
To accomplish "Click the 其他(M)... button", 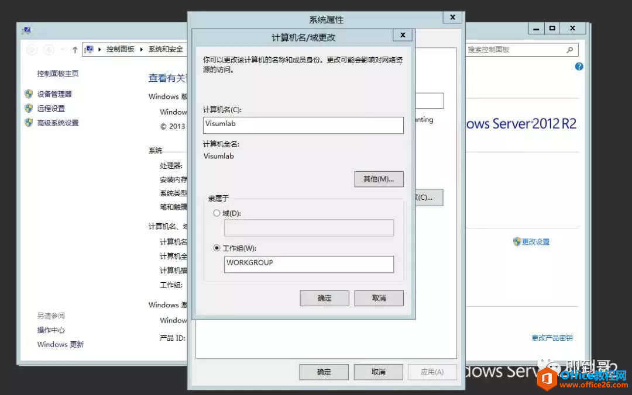I will point(379,179).
